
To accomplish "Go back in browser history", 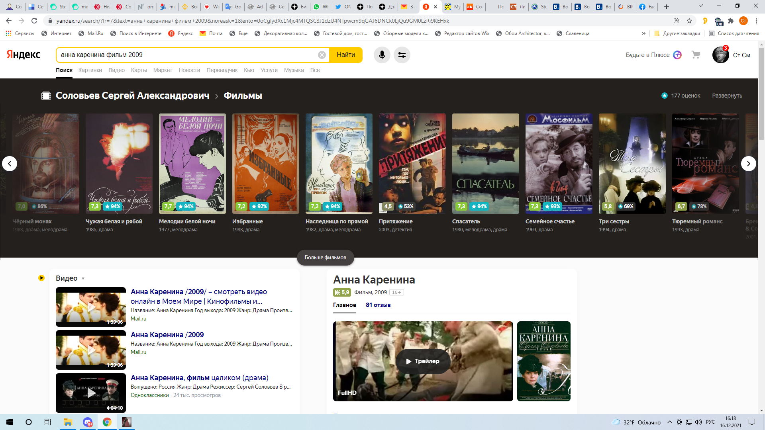I will [9, 21].
